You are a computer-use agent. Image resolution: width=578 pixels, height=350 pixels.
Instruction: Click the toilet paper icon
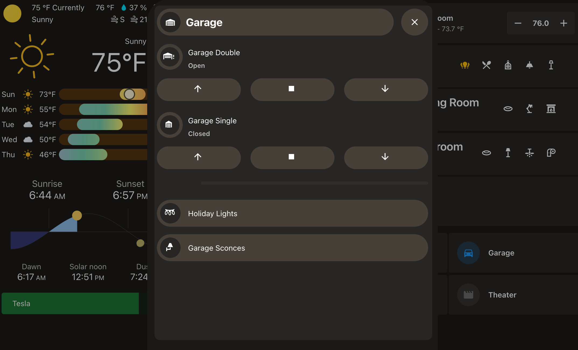coord(551,153)
